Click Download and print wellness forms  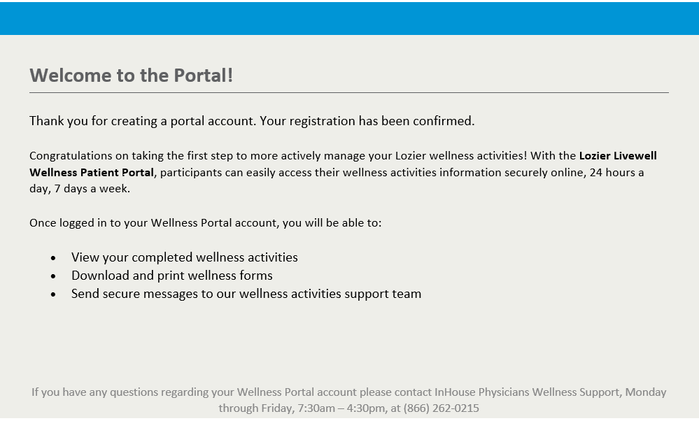point(172,276)
